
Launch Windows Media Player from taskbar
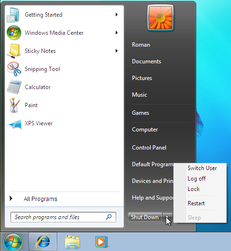click(x=101, y=242)
